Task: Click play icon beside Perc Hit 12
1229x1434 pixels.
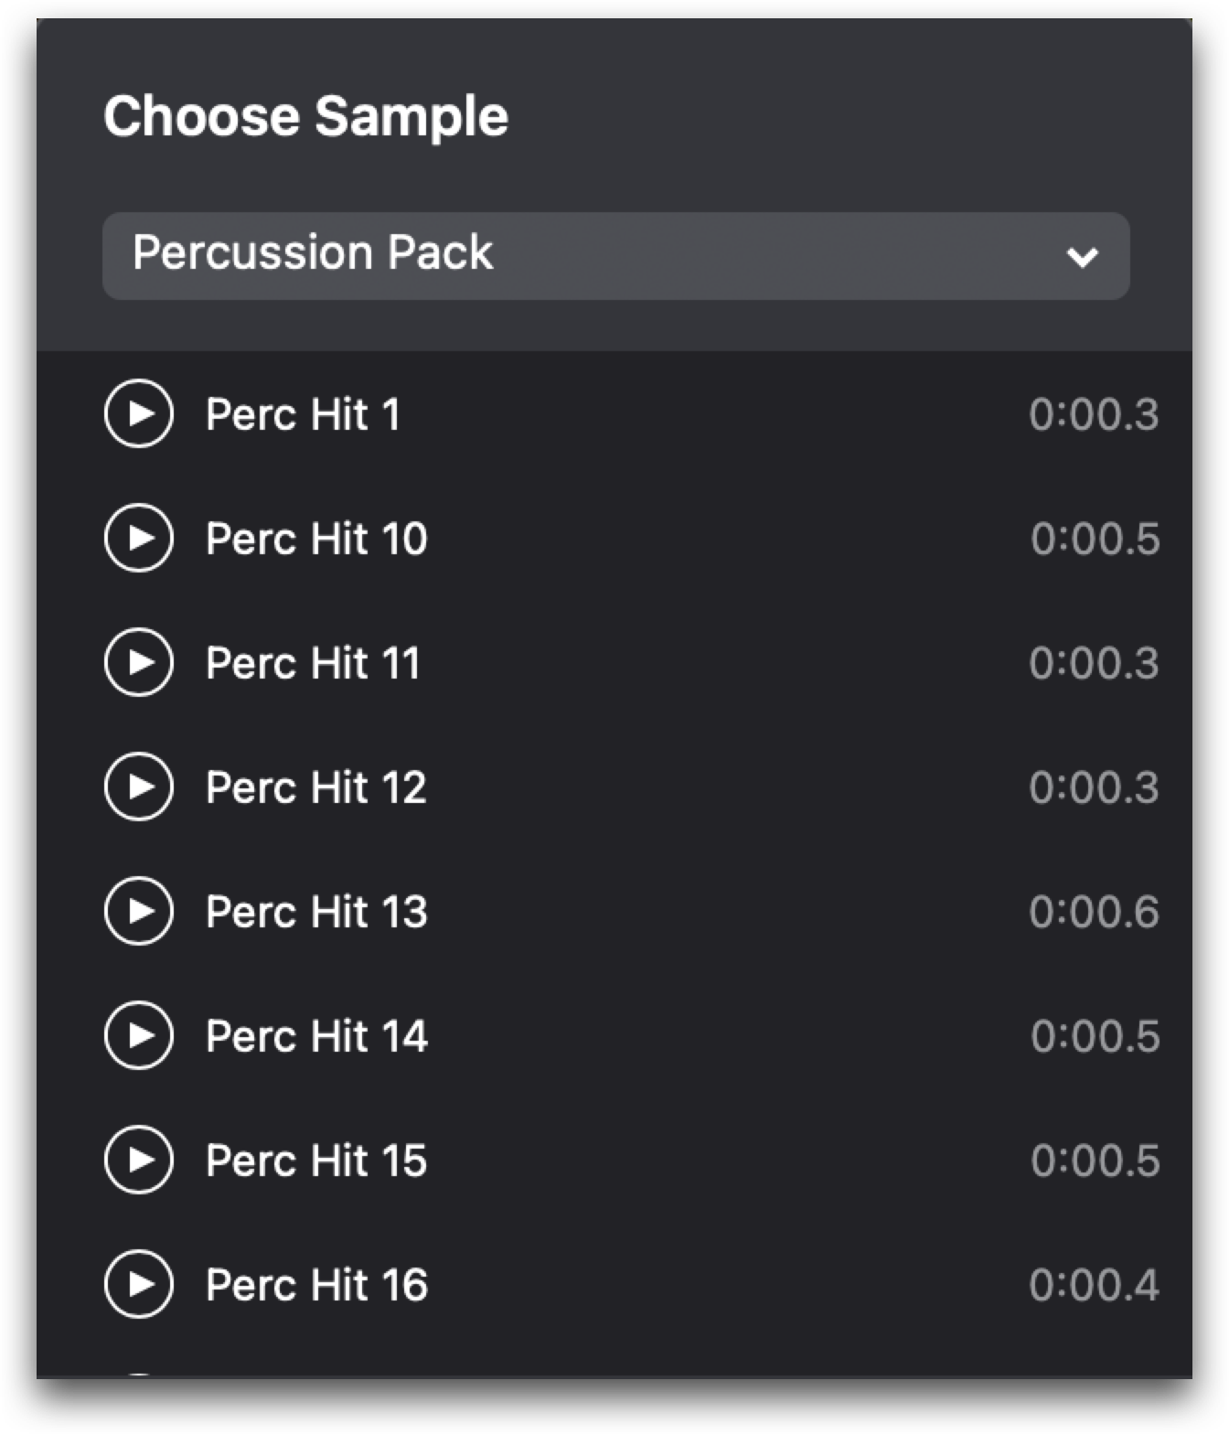Action: tap(138, 787)
